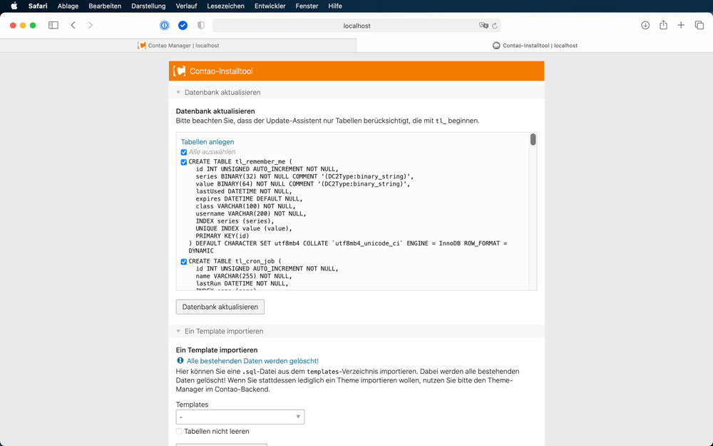Image resolution: width=713 pixels, height=446 pixels.
Task: Click the Contao logo in the orange header
Action: point(180,71)
